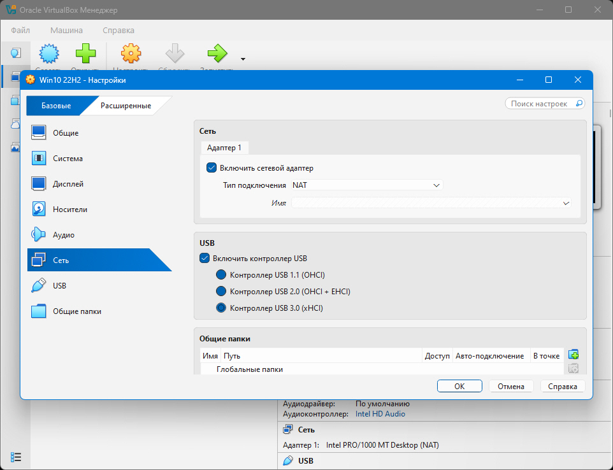Open the Файл menu

point(20,30)
